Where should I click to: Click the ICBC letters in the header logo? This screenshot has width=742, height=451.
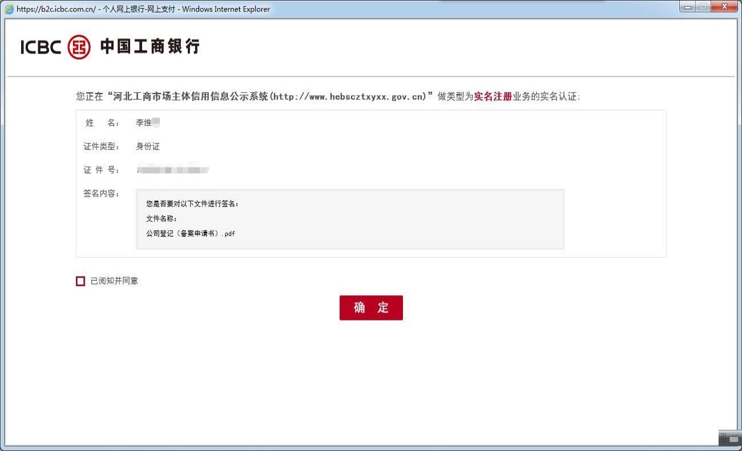point(41,47)
